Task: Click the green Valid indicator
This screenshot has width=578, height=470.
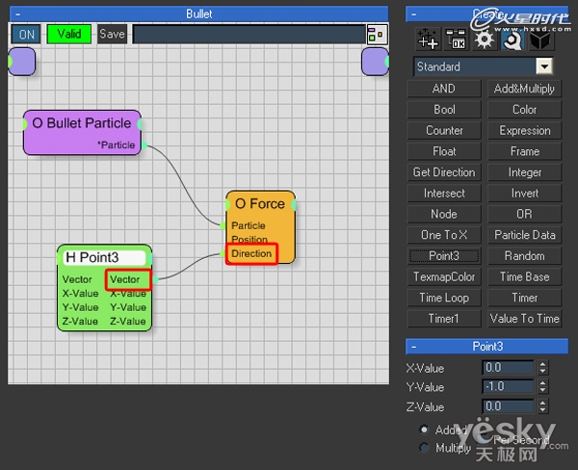Action: click(69, 34)
